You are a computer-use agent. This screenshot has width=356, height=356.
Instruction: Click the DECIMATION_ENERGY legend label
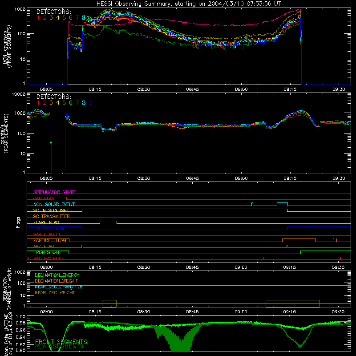click(57, 275)
